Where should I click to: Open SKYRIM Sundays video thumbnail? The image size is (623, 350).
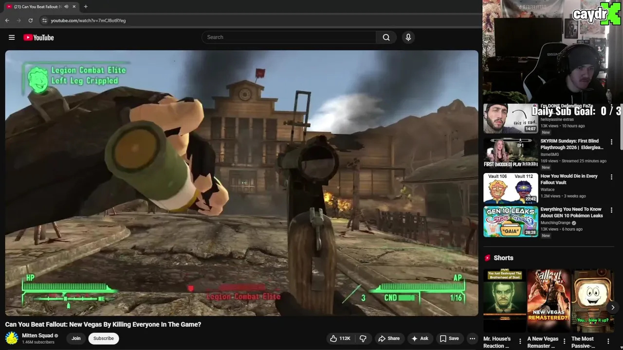pyautogui.click(x=510, y=153)
